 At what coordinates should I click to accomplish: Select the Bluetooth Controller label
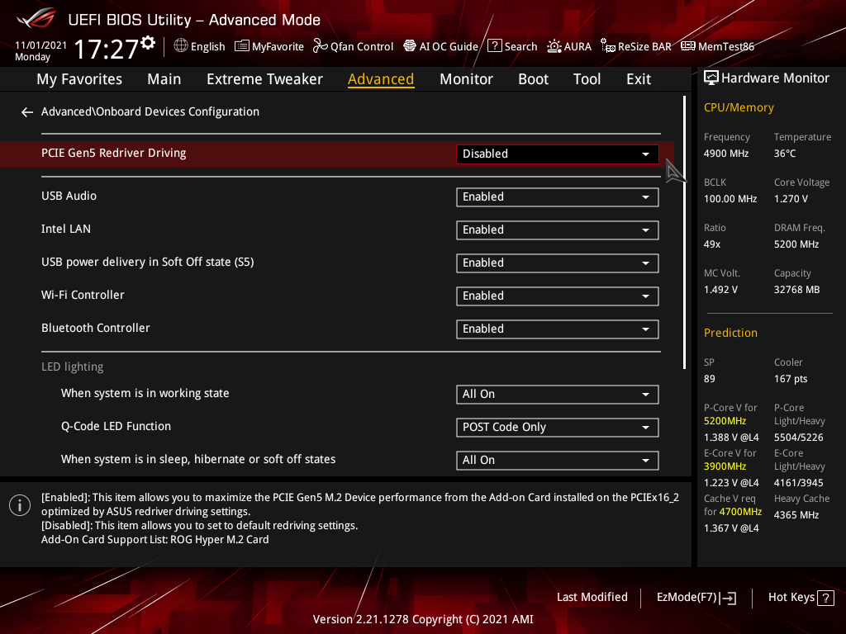click(96, 328)
